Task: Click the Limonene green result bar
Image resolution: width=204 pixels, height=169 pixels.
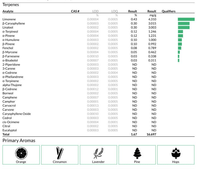Action: pyautogui.click(x=186, y=19)
